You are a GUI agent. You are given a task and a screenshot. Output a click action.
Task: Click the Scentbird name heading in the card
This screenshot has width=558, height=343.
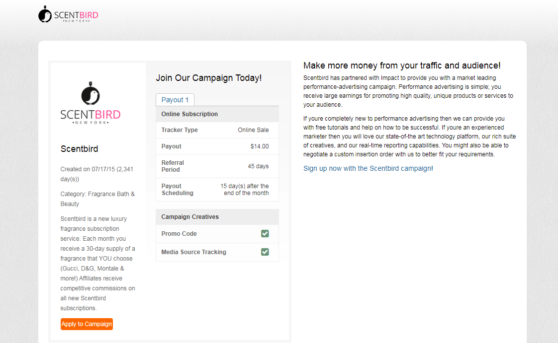point(79,149)
